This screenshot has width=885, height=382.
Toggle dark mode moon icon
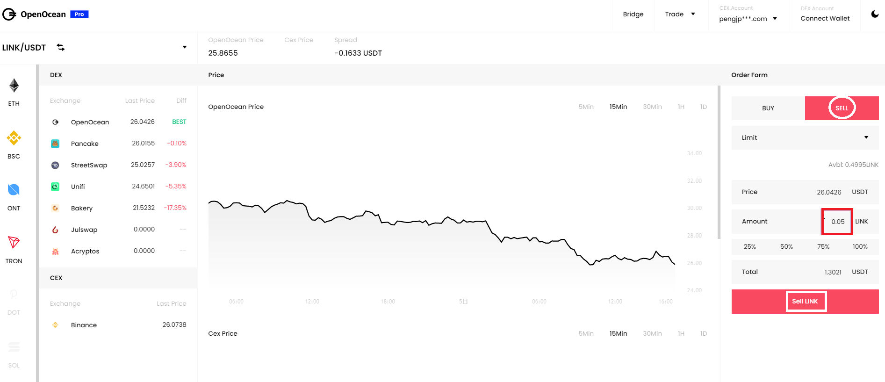(x=875, y=14)
